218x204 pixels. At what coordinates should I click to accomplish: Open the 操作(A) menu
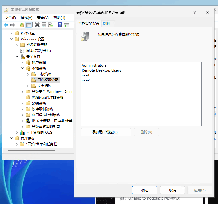(27, 18)
